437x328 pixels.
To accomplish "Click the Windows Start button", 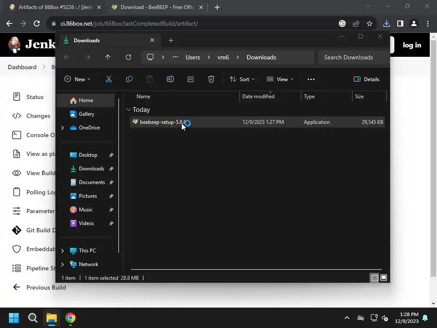I will pyautogui.click(x=14, y=318).
